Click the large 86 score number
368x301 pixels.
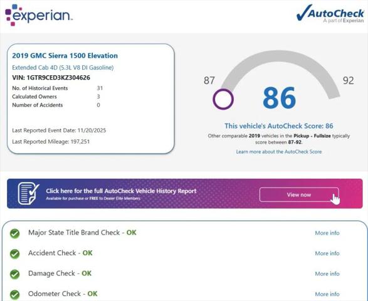(x=279, y=98)
